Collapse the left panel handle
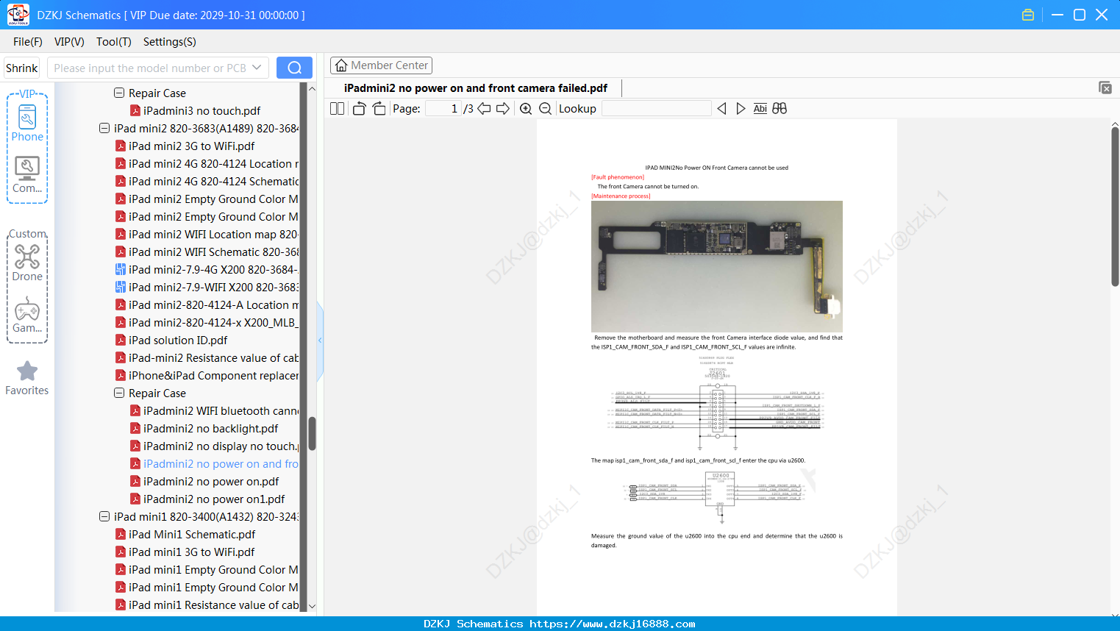Screen dimensions: 1120x631 tap(320, 341)
